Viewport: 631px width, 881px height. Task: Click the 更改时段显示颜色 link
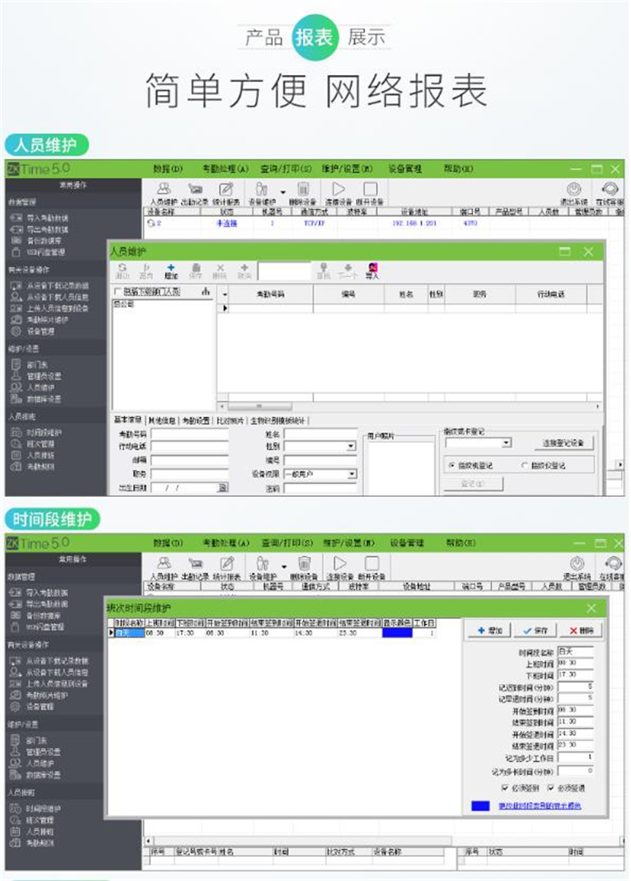(x=541, y=806)
